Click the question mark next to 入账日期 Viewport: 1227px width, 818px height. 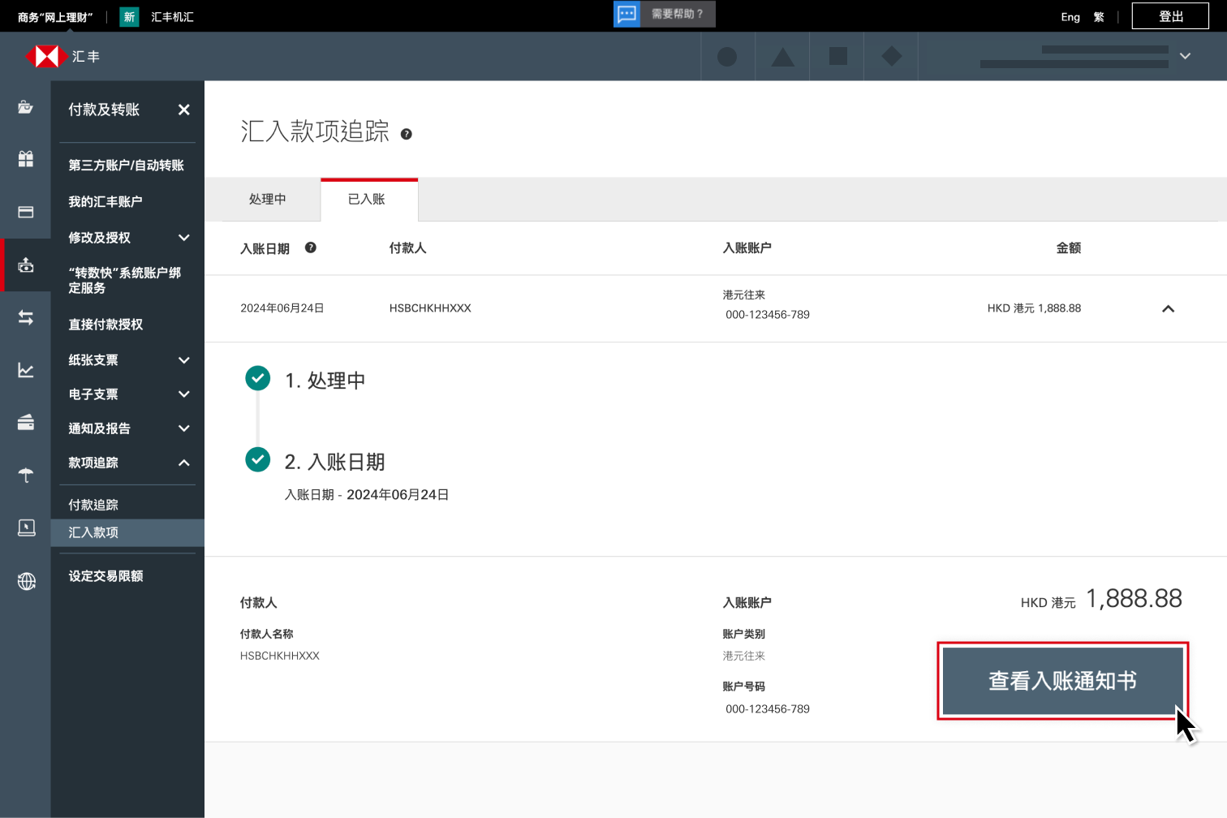point(311,248)
